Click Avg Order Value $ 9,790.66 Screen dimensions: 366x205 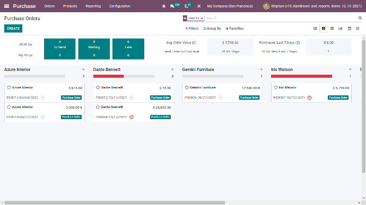[x=230, y=43]
